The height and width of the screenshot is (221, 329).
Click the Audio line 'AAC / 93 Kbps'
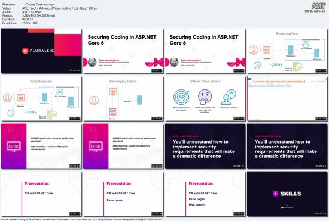coord(32,12)
